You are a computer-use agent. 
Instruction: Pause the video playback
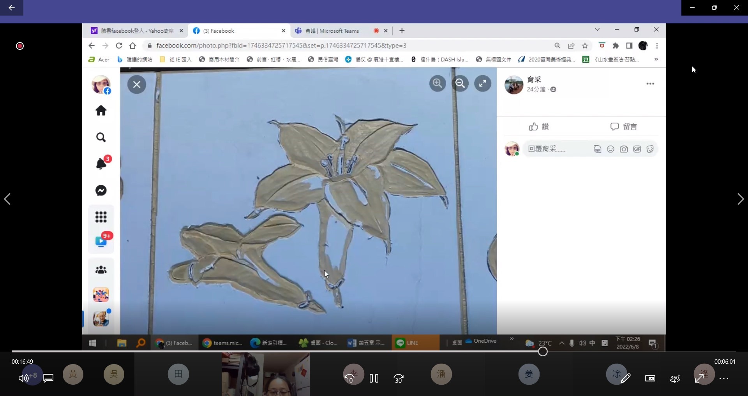pyautogui.click(x=374, y=378)
